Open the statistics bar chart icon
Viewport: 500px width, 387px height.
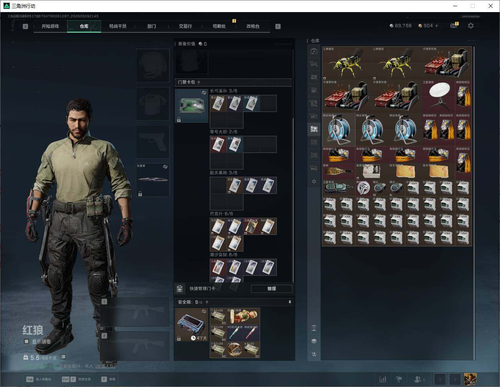click(383, 379)
